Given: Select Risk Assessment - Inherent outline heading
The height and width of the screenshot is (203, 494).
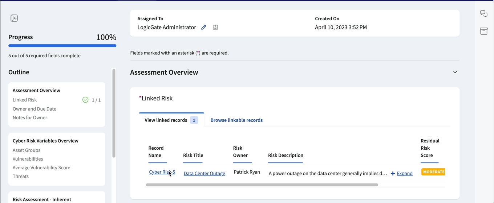Looking at the screenshot, I should (x=42, y=199).
